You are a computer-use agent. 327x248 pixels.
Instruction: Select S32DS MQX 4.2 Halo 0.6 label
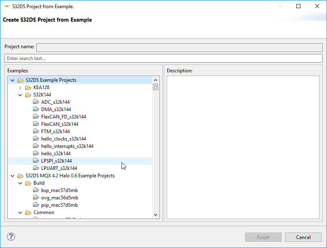70,176
